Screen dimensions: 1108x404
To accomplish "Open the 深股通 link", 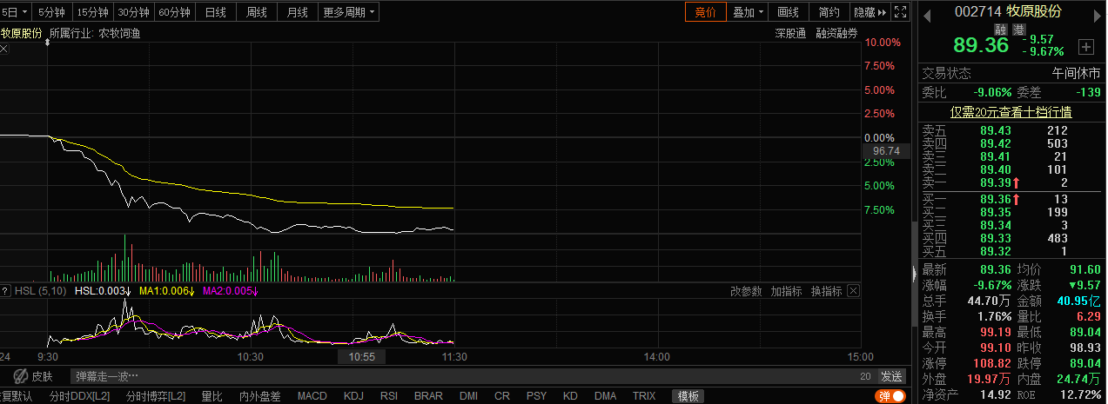I will pos(791,33).
